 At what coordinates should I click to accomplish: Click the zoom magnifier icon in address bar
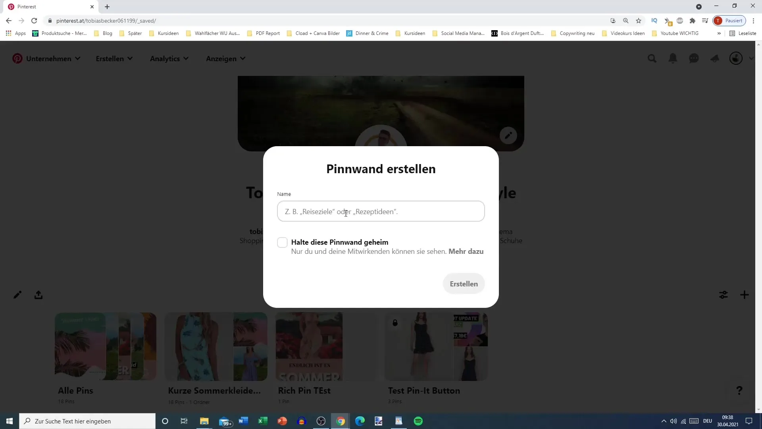626,21
